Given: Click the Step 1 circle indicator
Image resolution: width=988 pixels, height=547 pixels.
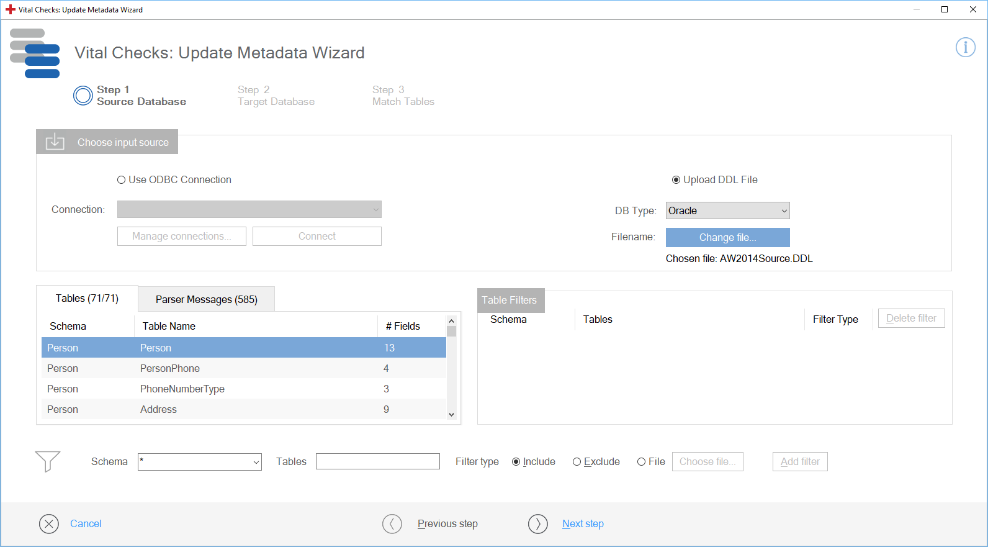Looking at the screenshot, I should click(x=83, y=96).
